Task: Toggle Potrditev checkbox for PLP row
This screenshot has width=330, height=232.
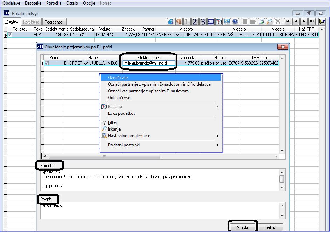Action: click(x=10, y=35)
